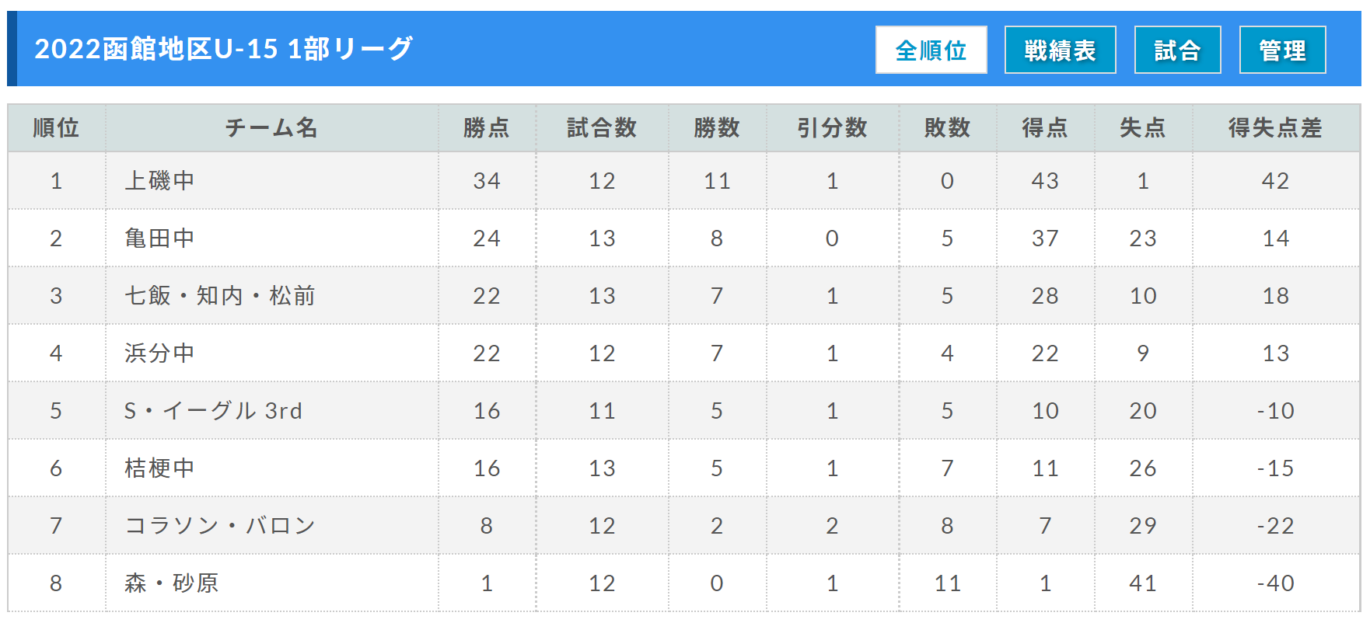1370x623 pixels.
Task: Click the 管理 button
Action: click(x=1282, y=50)
